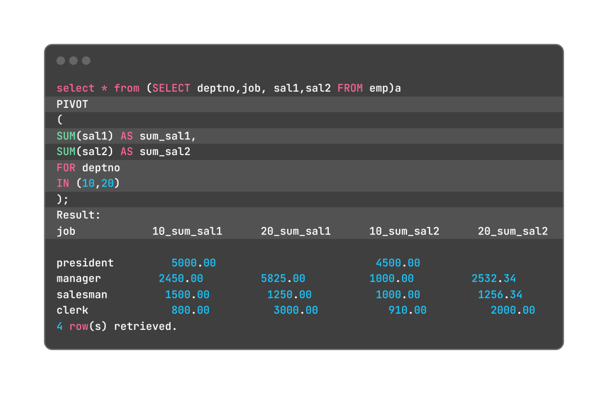Image resolution: width=608 pixels, height=394 pixels.
Task: Click the value '5825.00' in manager row
Action: pos(283,278)
